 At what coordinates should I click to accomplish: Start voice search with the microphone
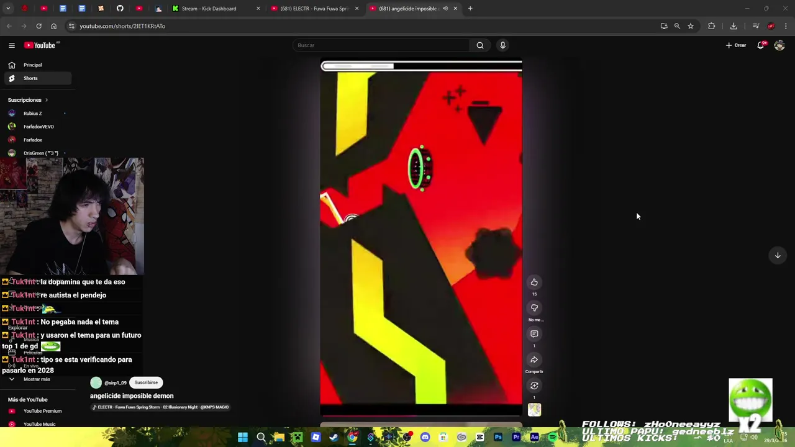[502, 45]
